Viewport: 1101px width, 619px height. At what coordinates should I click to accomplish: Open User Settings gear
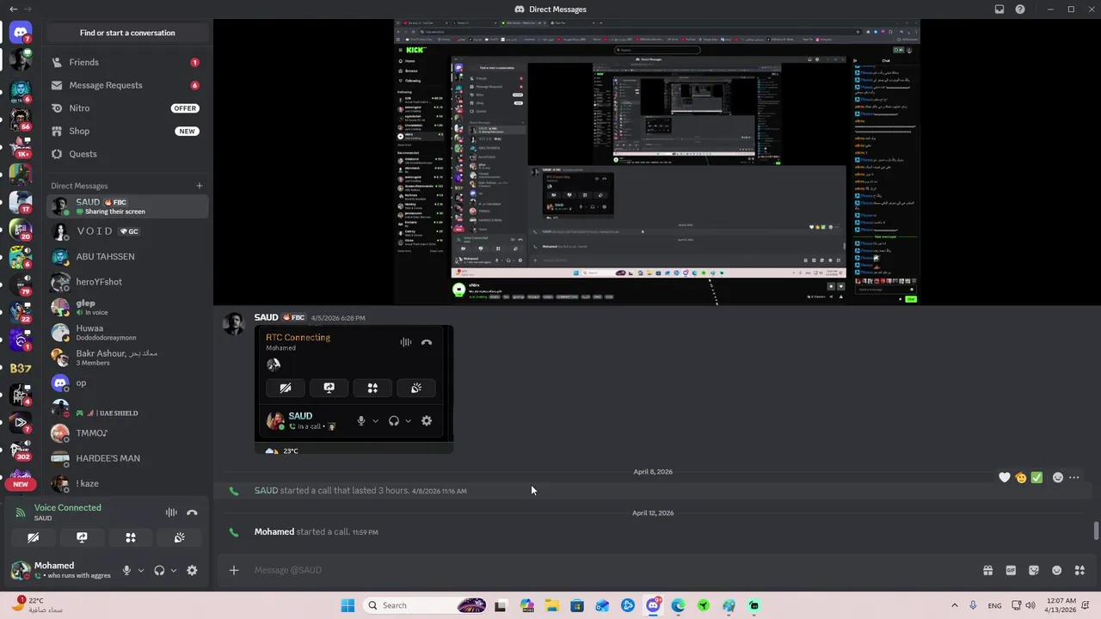point(192,570)
